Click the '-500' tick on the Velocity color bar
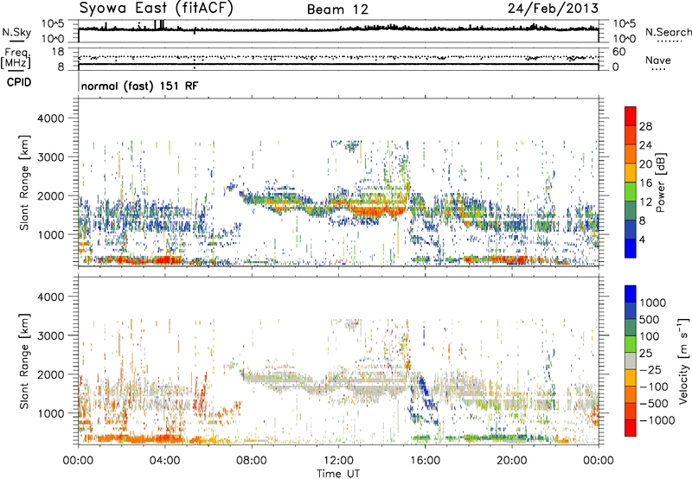 coord(654,404)
